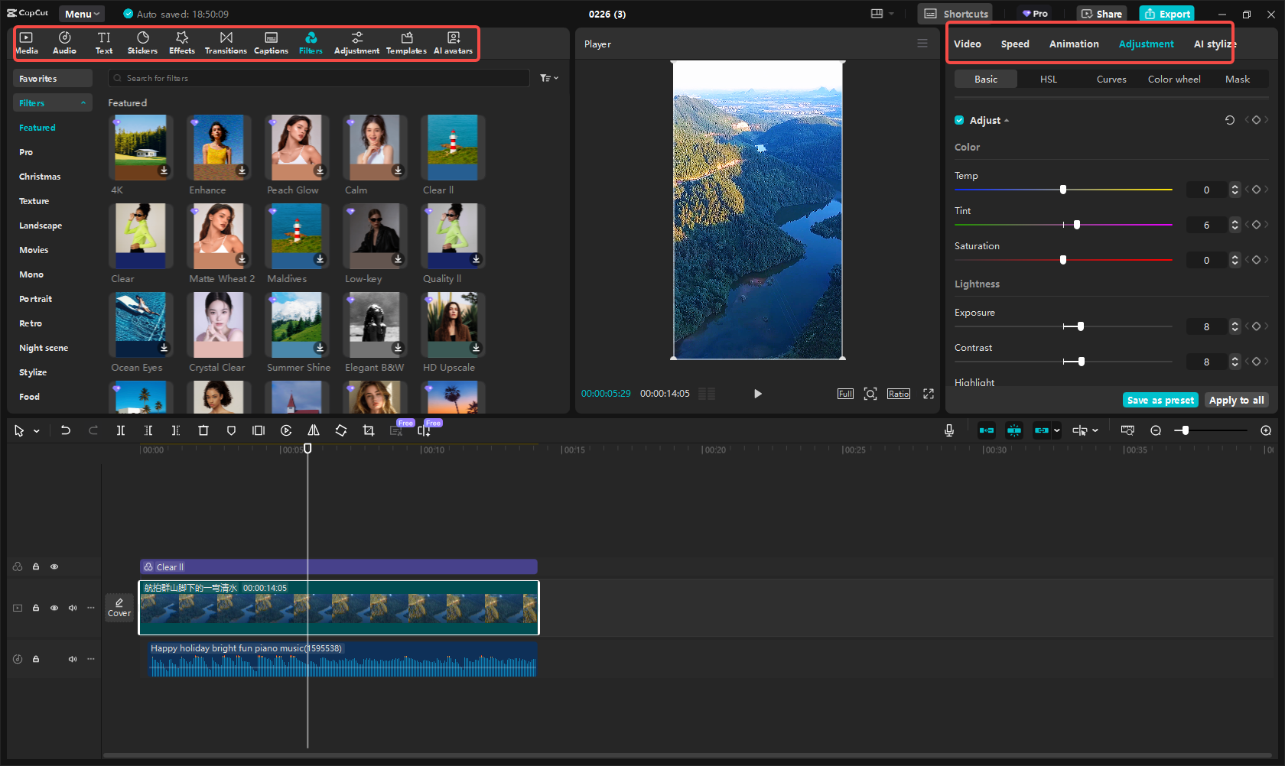This screenshot has height=766, width=1285.
Task: Open the filter sorting dropdown in the search bar
Action: click(548, 78)
